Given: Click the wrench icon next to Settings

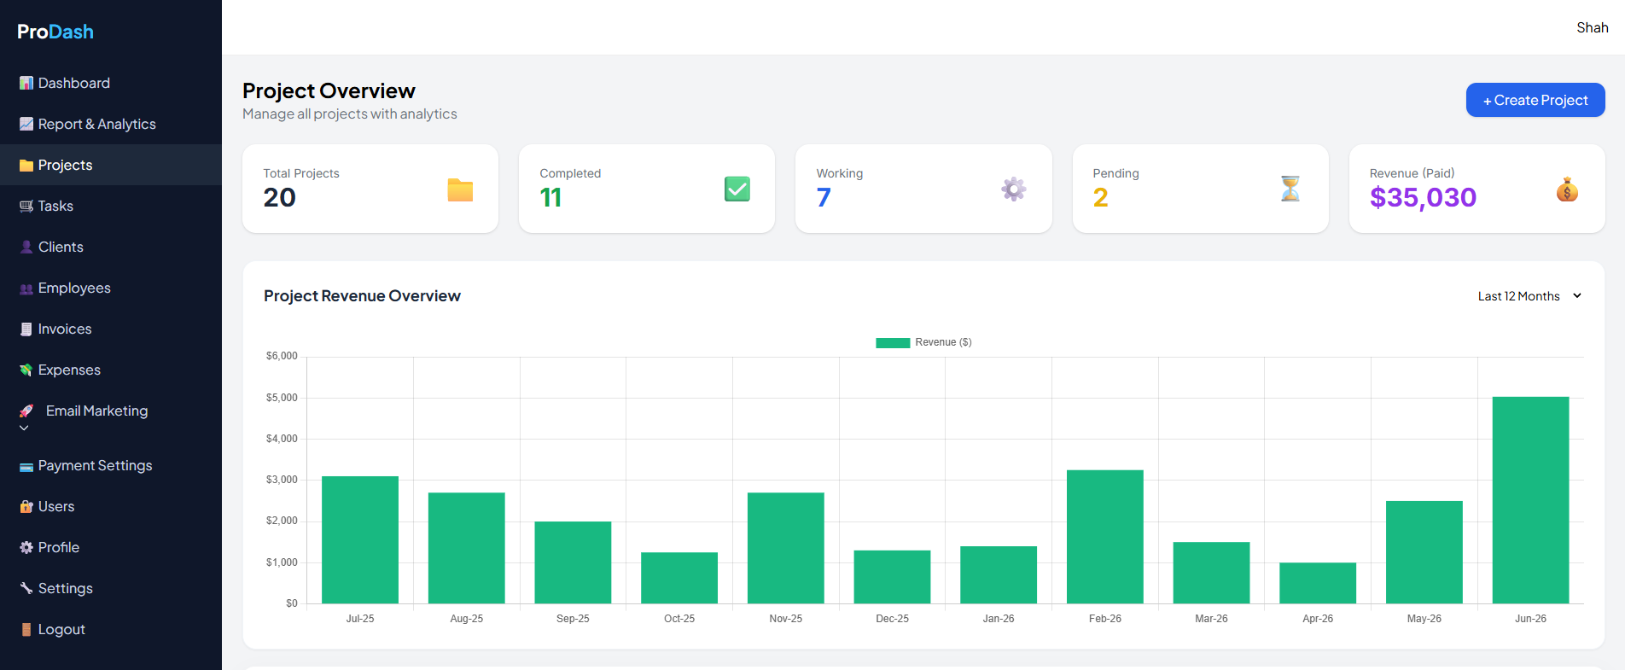Looking at the screenshot, I should [x=26, y=588].
